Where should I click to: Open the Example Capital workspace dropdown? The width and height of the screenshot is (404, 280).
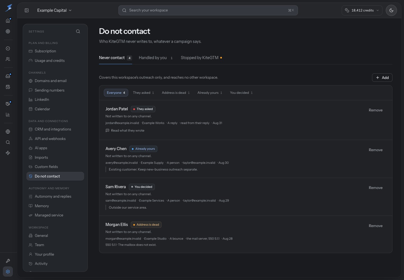coord(54,10)
